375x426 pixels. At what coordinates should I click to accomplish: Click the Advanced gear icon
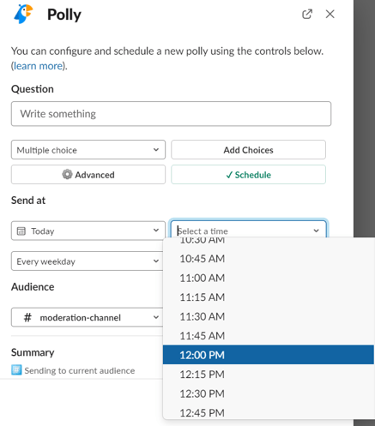tap(67, 174)
